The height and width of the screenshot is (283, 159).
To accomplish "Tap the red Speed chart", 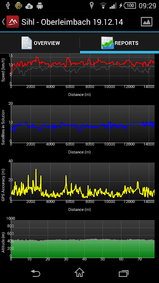I will [x=83, y=69].
